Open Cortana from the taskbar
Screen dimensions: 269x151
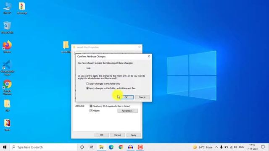point(82,147)
